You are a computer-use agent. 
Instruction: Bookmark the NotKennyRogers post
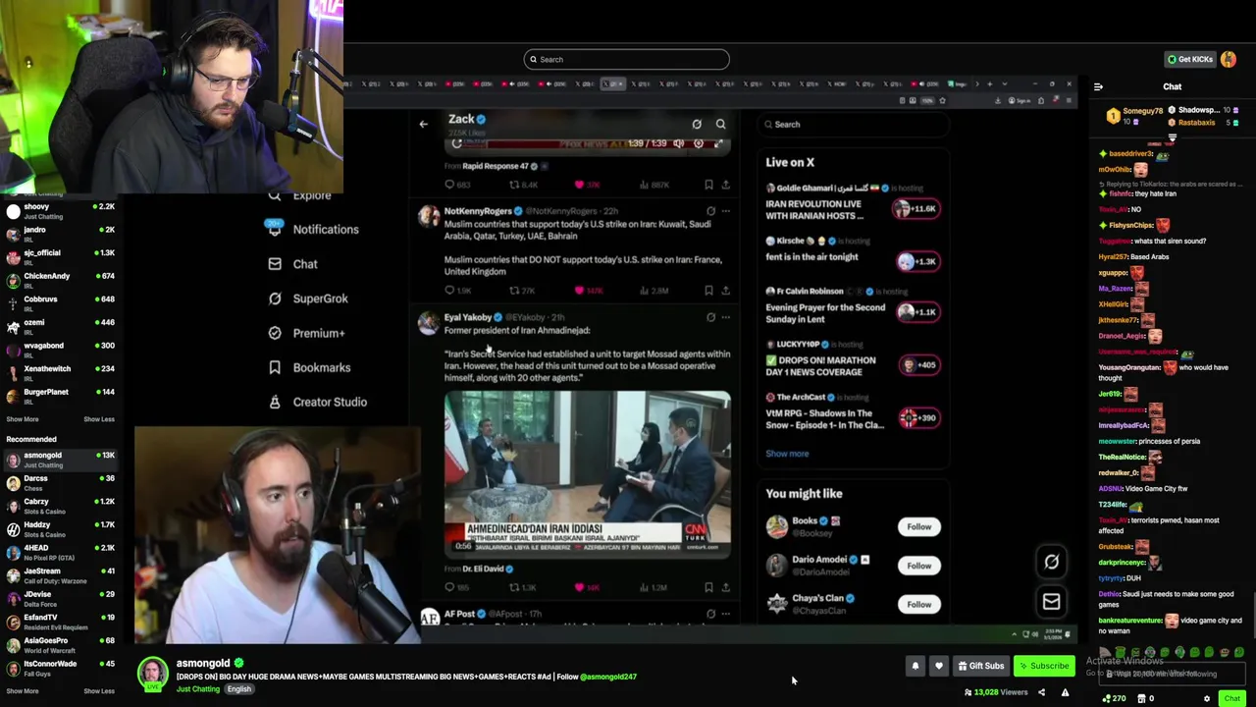708,291
